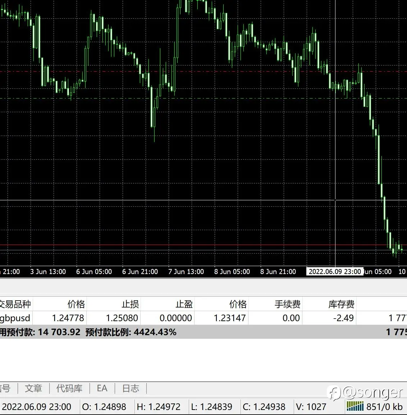Click the 3 Jun 13:00 time axis label

pyautogui.click(x=48, y=272)
